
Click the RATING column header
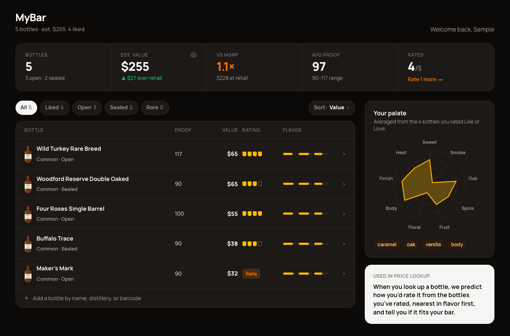tap(251, 130)
